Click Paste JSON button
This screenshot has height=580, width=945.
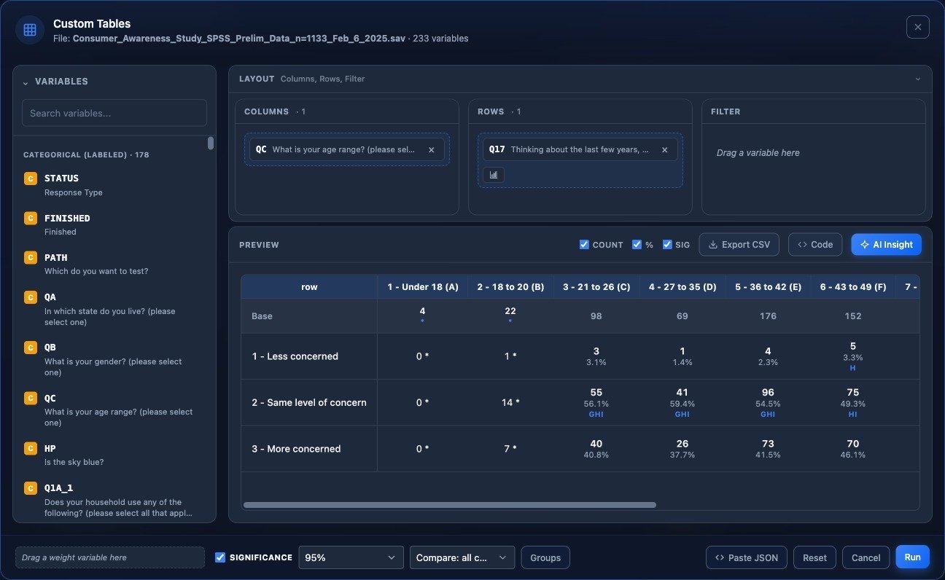pyautogui.click(x=747, y=557)
